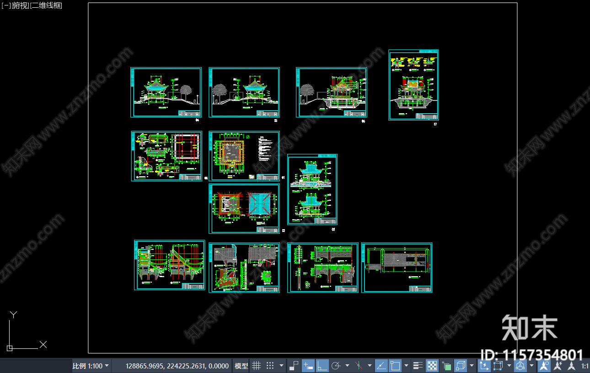The height and width of the screenshot is (373, 590).
Task: Open object snap options dropdown
Action: coord(406,366)
